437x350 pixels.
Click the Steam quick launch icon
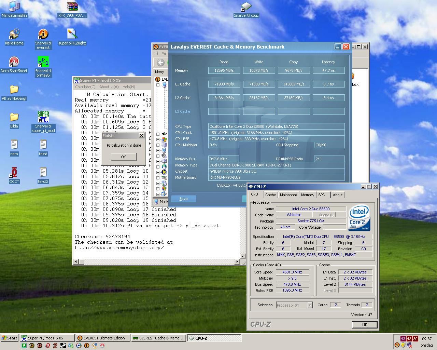tap(63, 346)
